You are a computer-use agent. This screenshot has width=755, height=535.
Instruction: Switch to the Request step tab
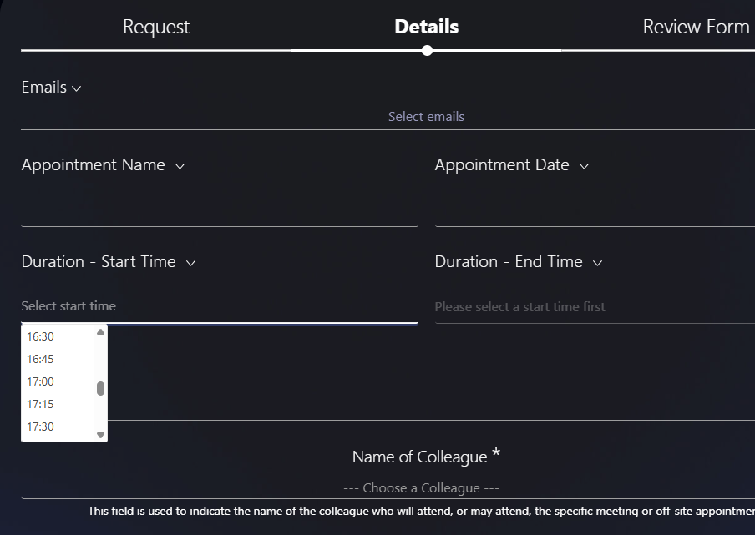[156, 27]
